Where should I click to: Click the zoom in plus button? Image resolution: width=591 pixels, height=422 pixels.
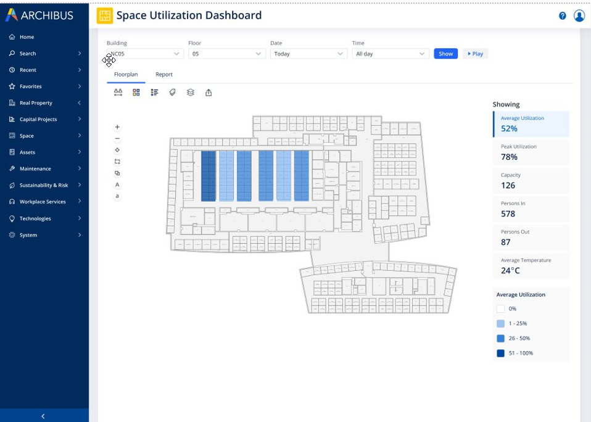pos(117,127)
